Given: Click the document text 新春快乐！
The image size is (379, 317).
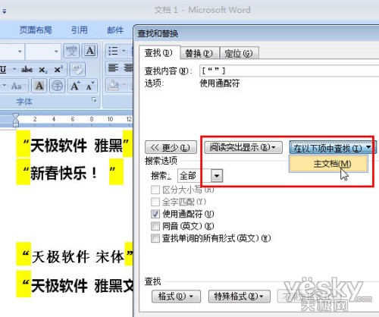Looking at the screenshot, I should [64, 173].
